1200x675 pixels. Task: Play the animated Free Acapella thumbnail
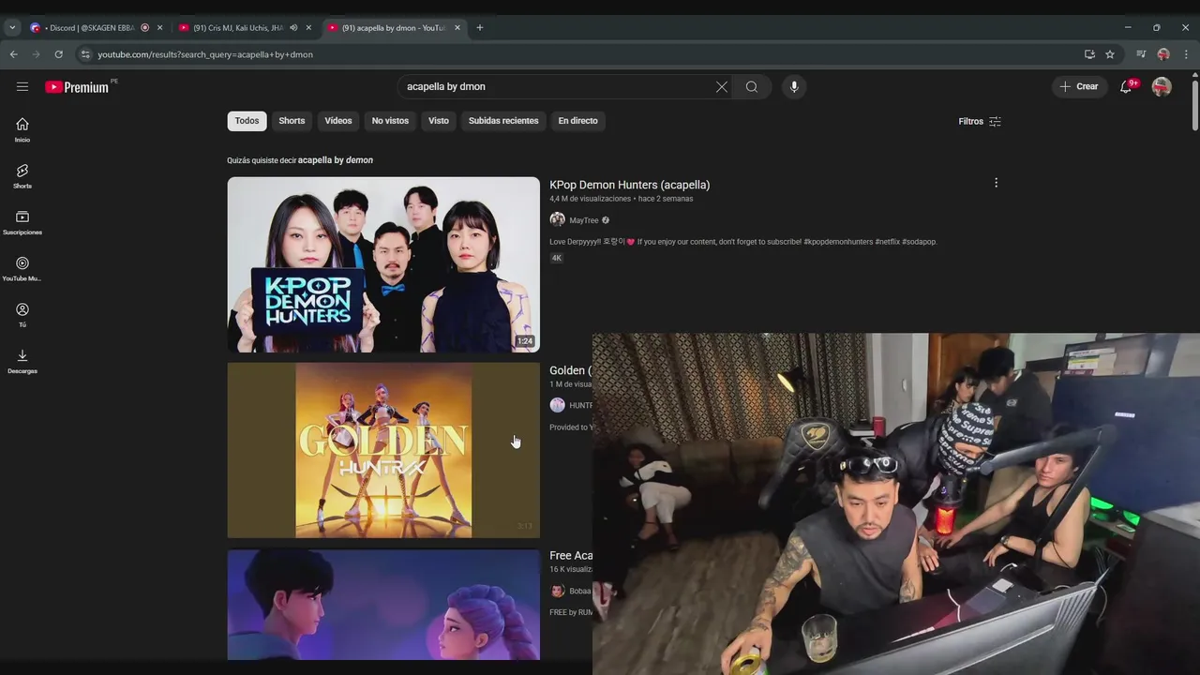tap(383, 605)
